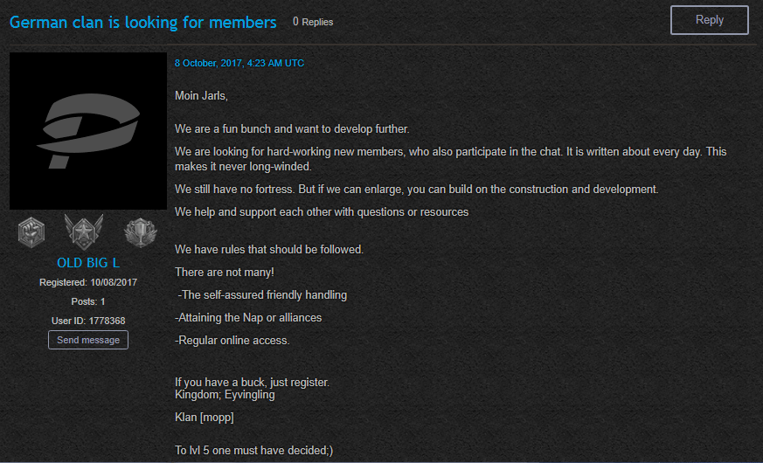Open the OLD BIG L username profile
The height and width of the screenshot is (463, 763).
[x=88, y=263]
